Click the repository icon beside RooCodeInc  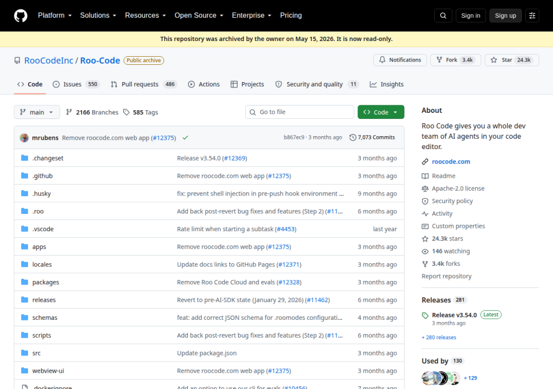tap(17, 61)
